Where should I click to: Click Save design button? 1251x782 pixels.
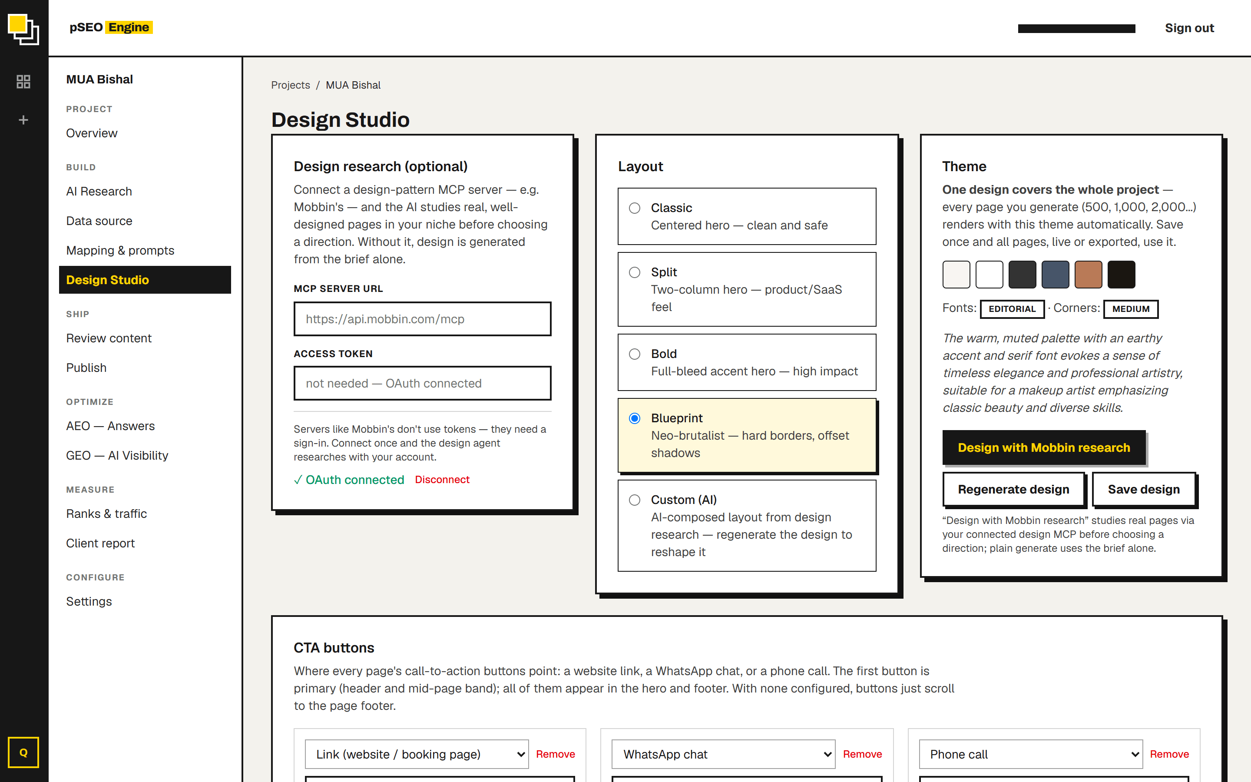pos(1143,489)
